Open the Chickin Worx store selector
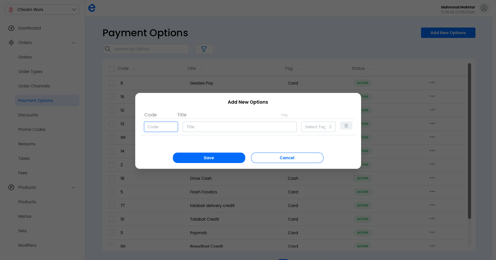 point(42,10)
